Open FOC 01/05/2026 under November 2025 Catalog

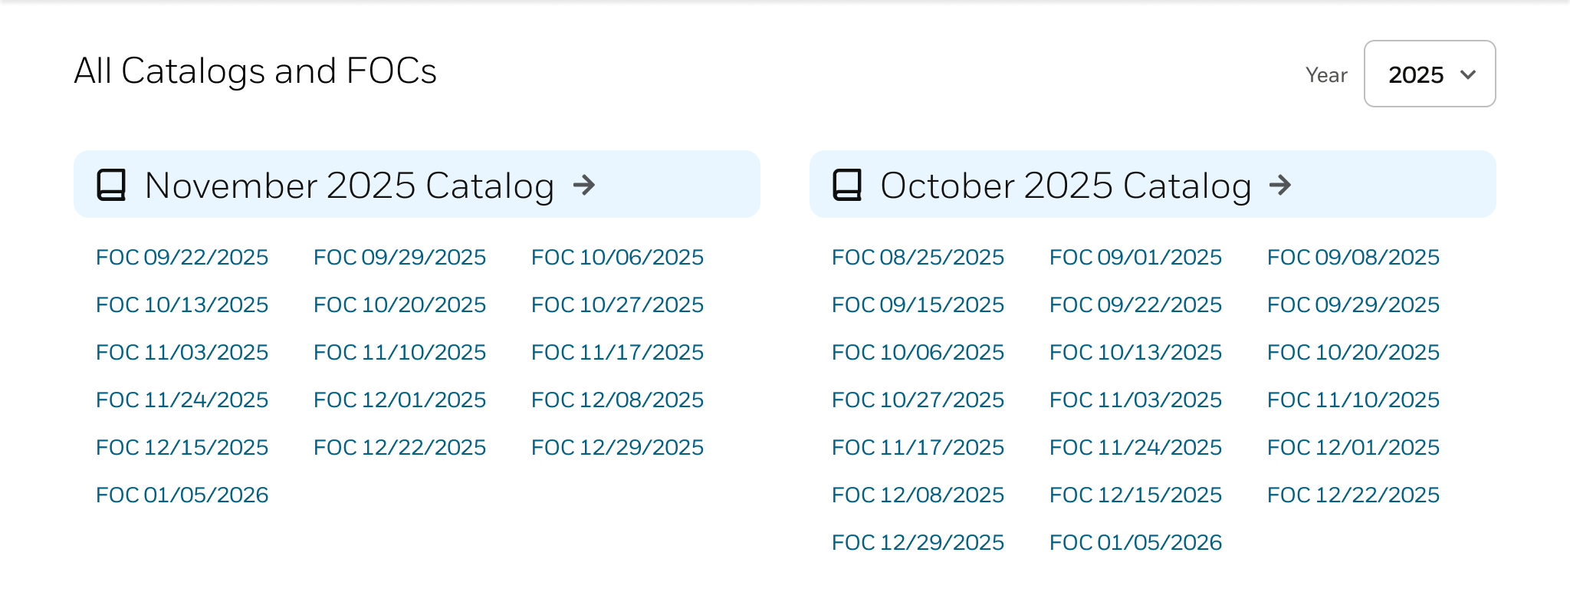tap(182, 495)
